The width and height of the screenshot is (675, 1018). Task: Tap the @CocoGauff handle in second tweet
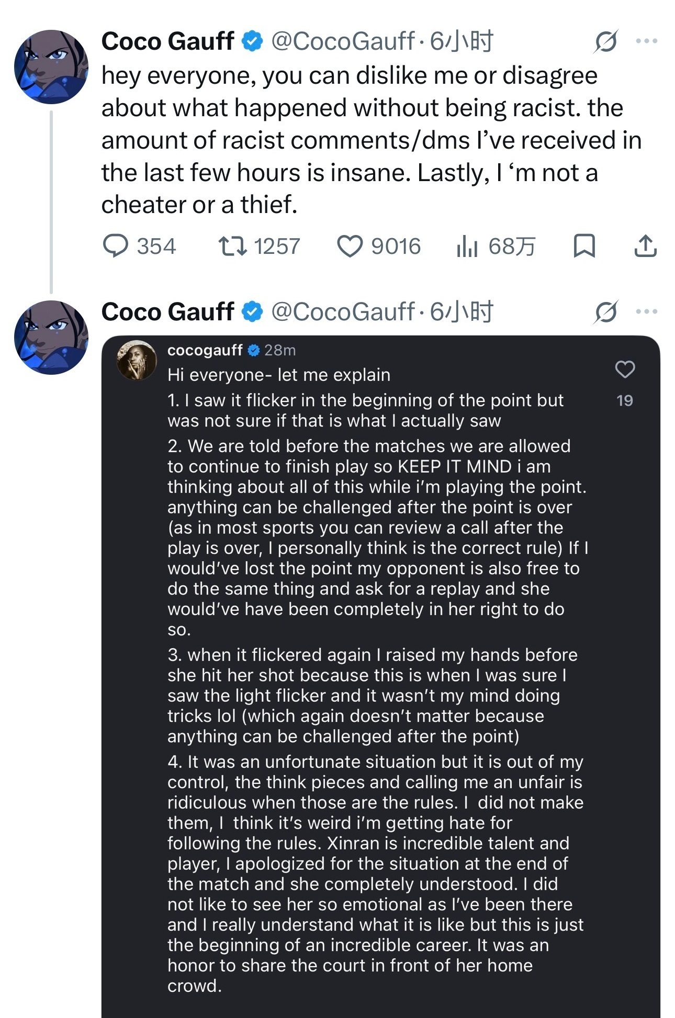click(343, 312)
